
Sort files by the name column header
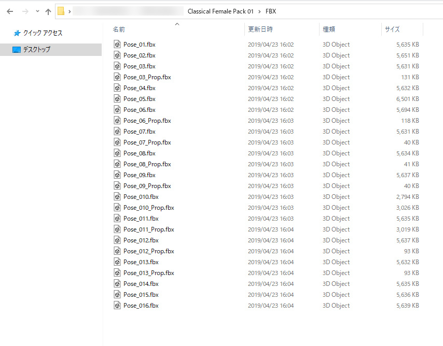click(x=119, y=30)
